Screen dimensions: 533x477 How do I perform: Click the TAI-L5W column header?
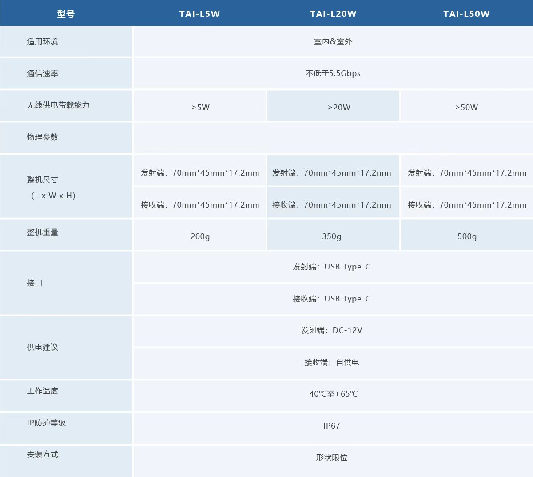pyautogui.click(x=199, y=14)
